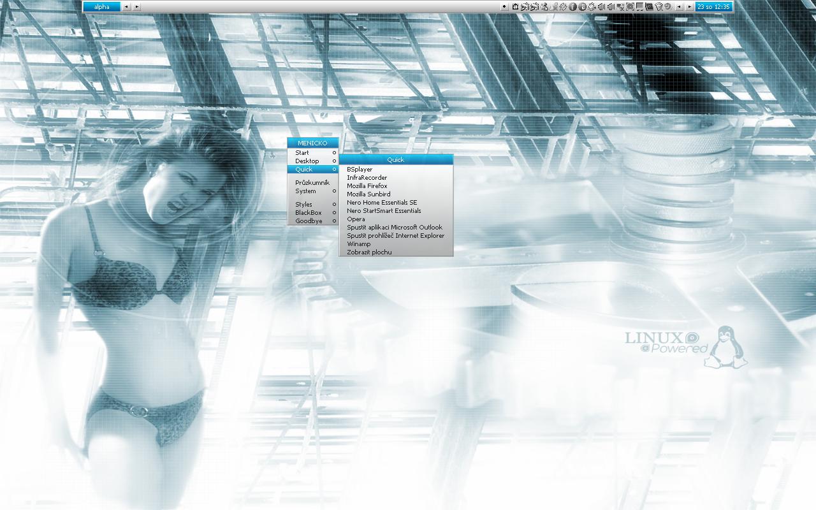Switch to next workspace arrow beside alpha

[136, 6]
